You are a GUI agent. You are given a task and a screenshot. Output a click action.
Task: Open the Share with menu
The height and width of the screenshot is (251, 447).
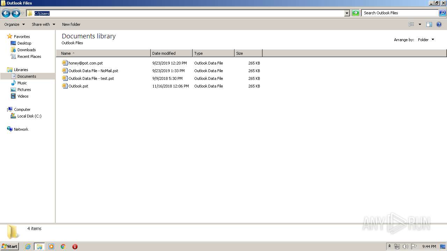point(43,24)
